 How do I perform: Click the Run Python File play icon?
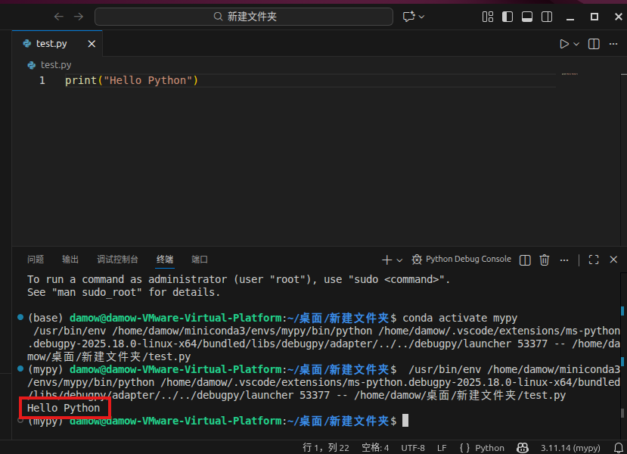coord(564,44)
